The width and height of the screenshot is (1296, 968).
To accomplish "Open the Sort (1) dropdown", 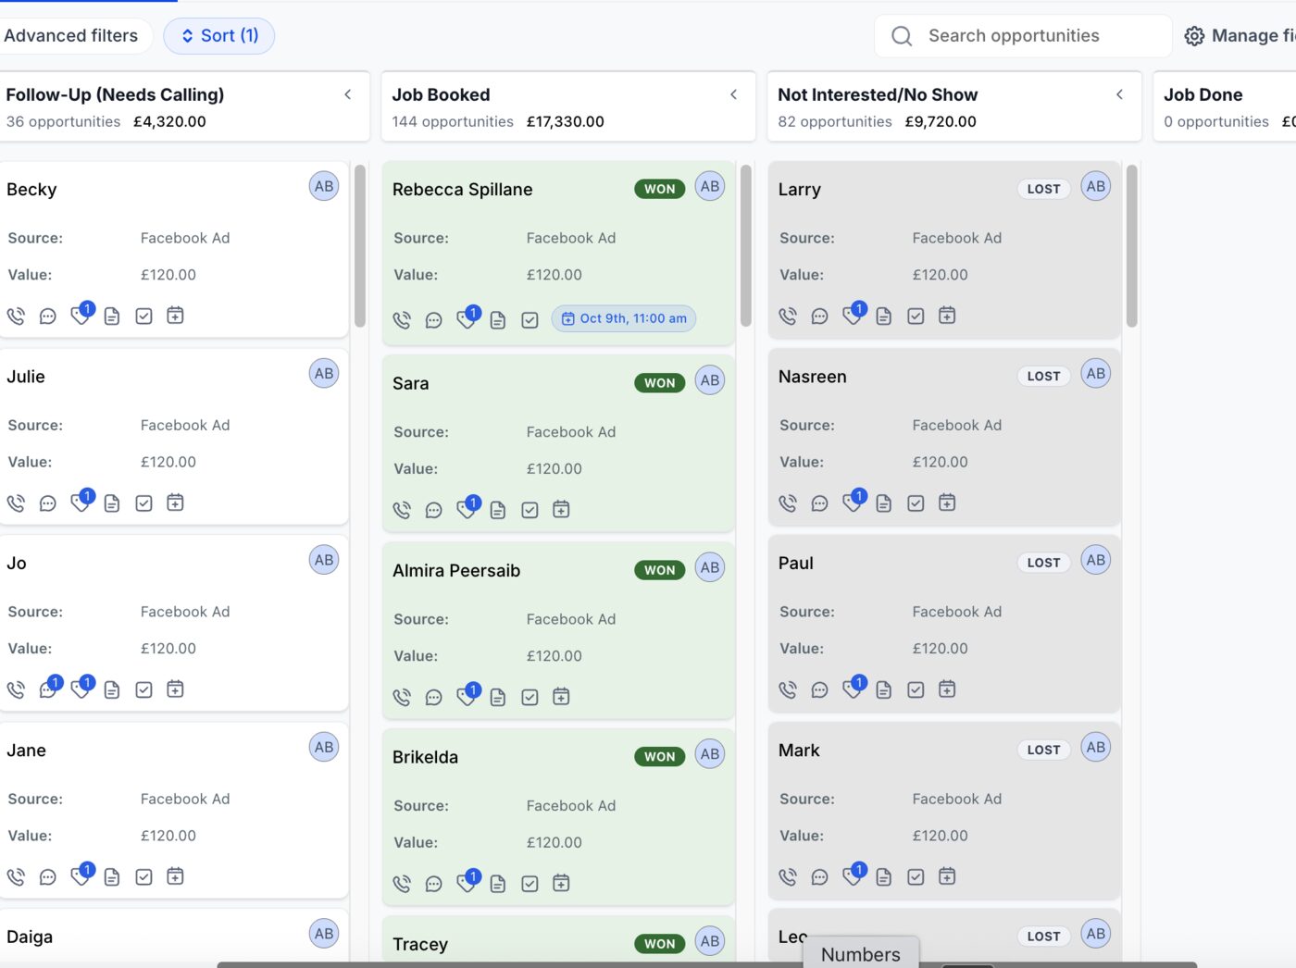I will (219, 36).
